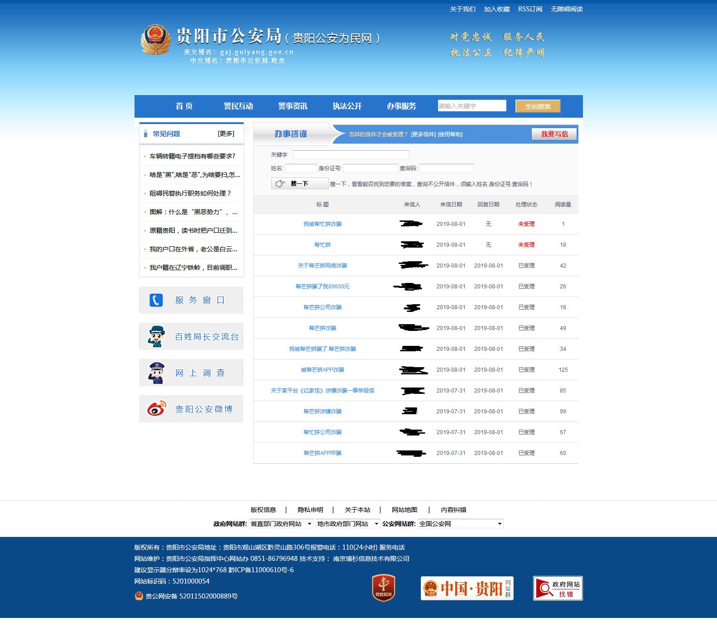Select the 办事服务 navigation item
The width and height of the screenshot is (717, 627).
(401, 106)
